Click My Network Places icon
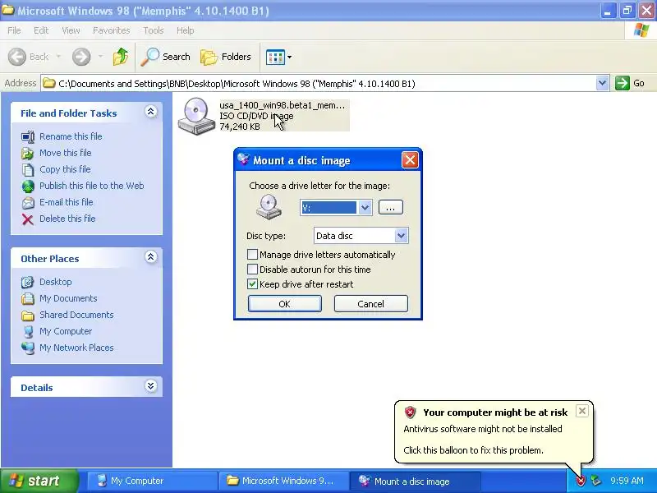Image resolution: width=657 pixels, height=493 pixels. point(28,348)
